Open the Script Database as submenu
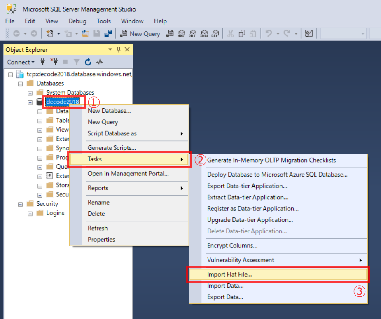 (x=129, y=133)
